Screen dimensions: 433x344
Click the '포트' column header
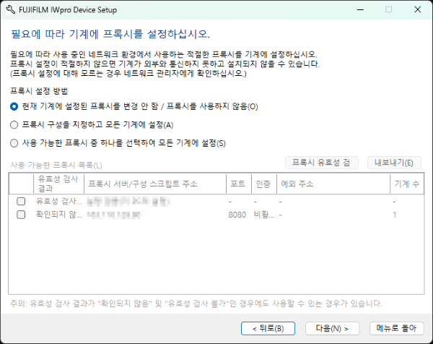click(x=239, y=184)
